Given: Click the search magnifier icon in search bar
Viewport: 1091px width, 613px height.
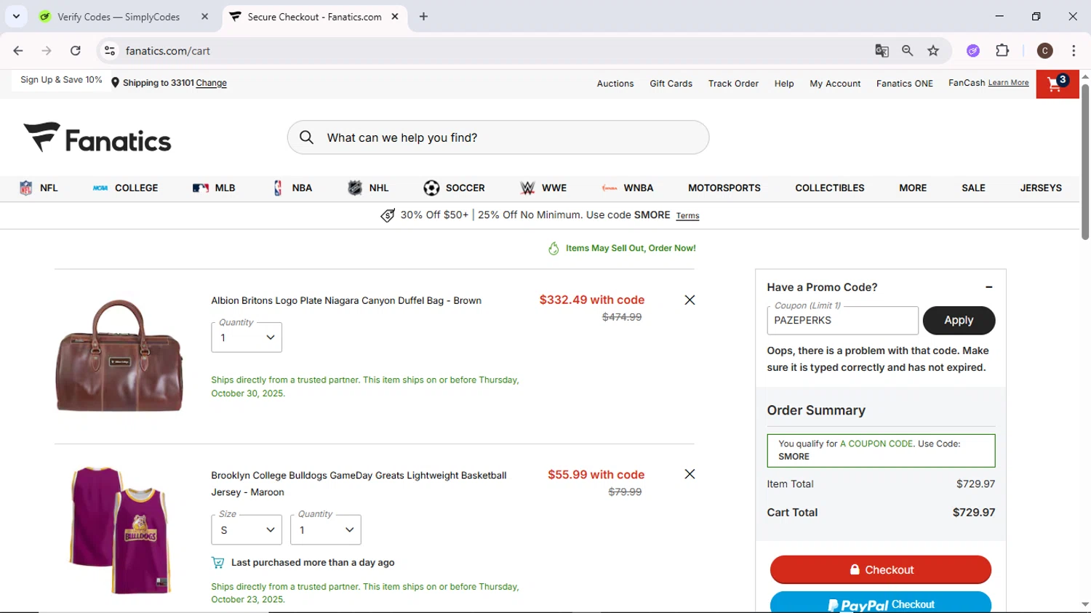Looking at the screenshot, I should (306, 137).
